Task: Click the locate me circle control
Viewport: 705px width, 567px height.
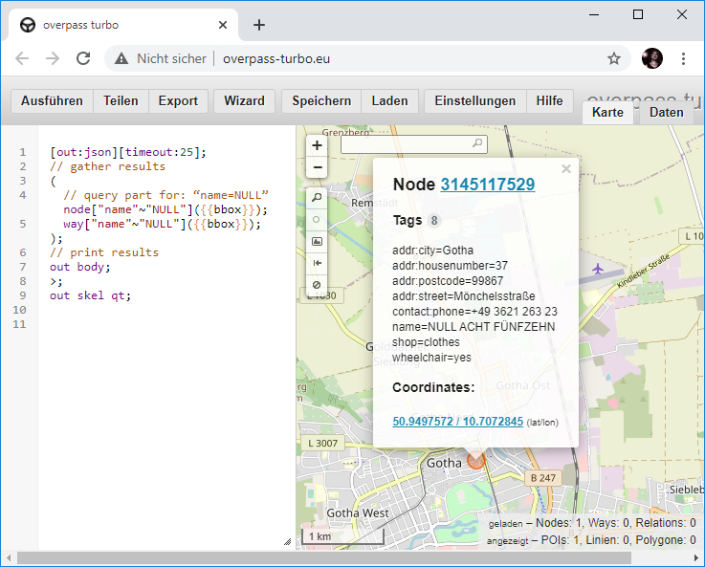Action: 318,220
